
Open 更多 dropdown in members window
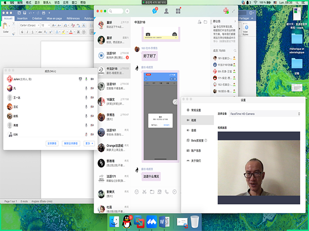tap(89, 143)
